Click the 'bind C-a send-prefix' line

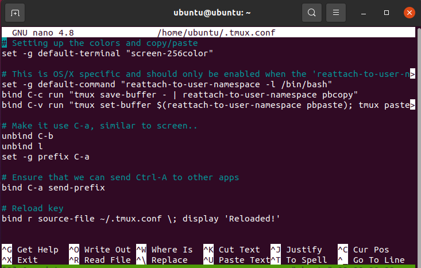(53, 188)
